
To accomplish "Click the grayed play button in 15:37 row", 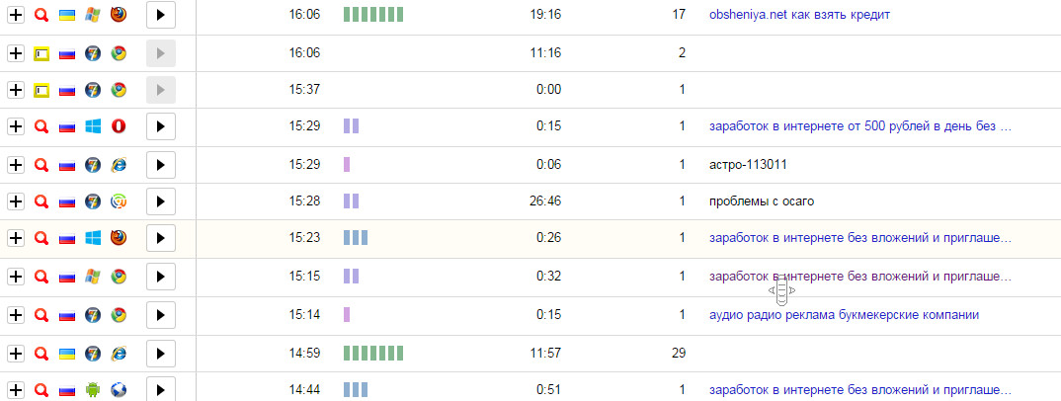I will (161, 90).
